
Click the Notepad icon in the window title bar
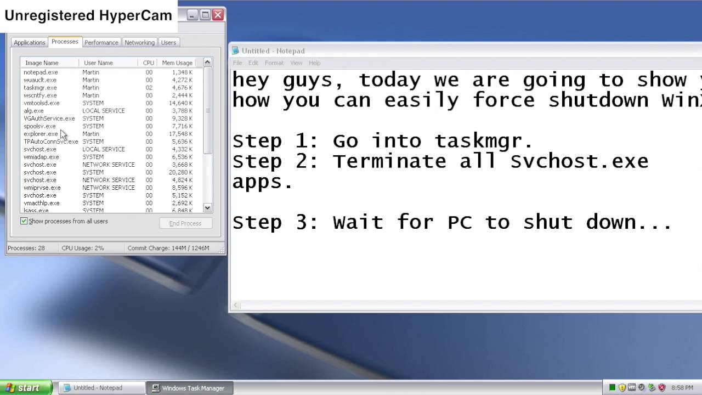point(236,51)
